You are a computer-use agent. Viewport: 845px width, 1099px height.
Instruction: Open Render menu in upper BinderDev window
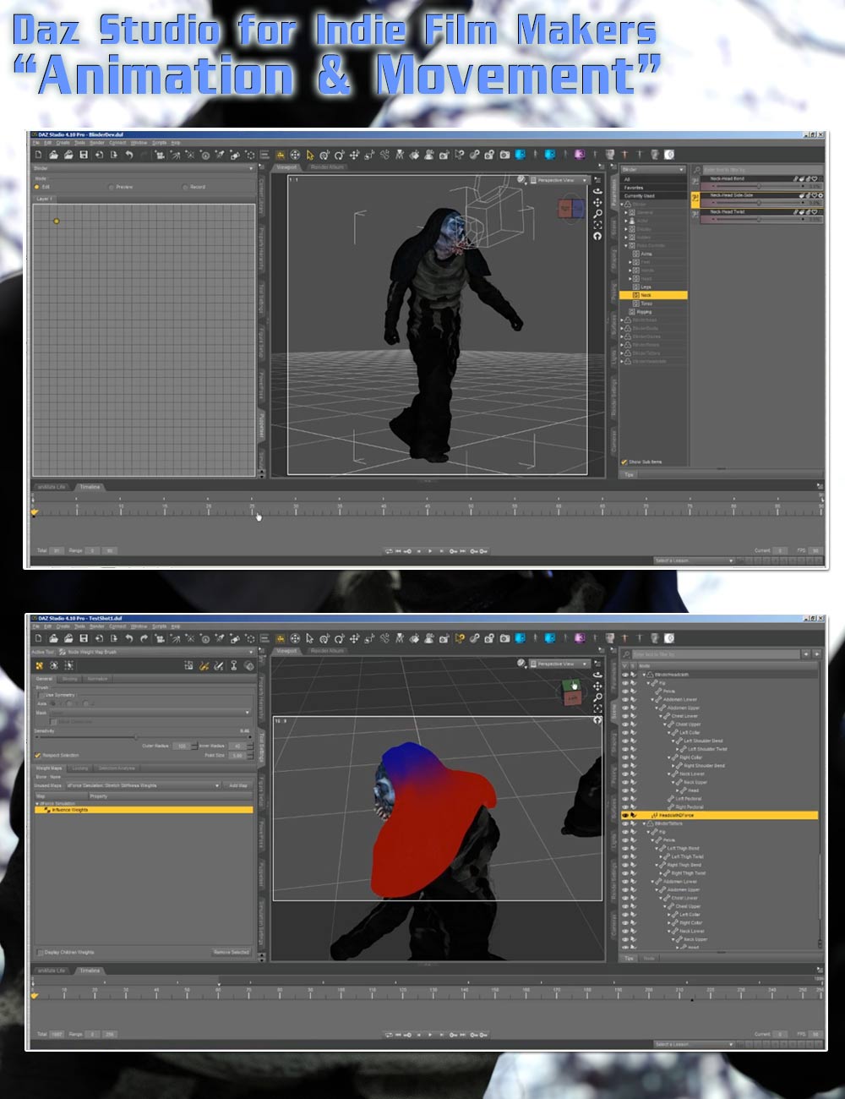coord(97,142)
